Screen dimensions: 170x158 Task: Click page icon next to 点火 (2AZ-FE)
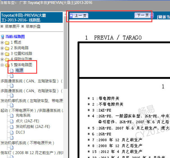coord(12,121)
